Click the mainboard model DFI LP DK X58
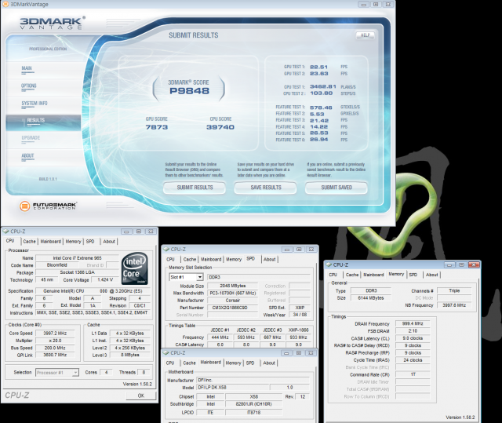Image resolution: width=502 pixels, height=423 pixels. point(233,388)
